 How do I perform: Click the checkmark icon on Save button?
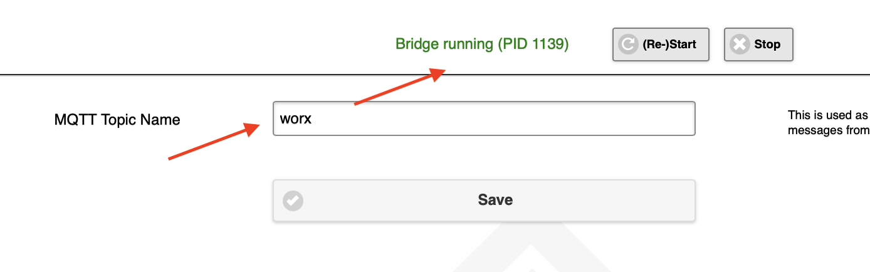pos(293,201)
